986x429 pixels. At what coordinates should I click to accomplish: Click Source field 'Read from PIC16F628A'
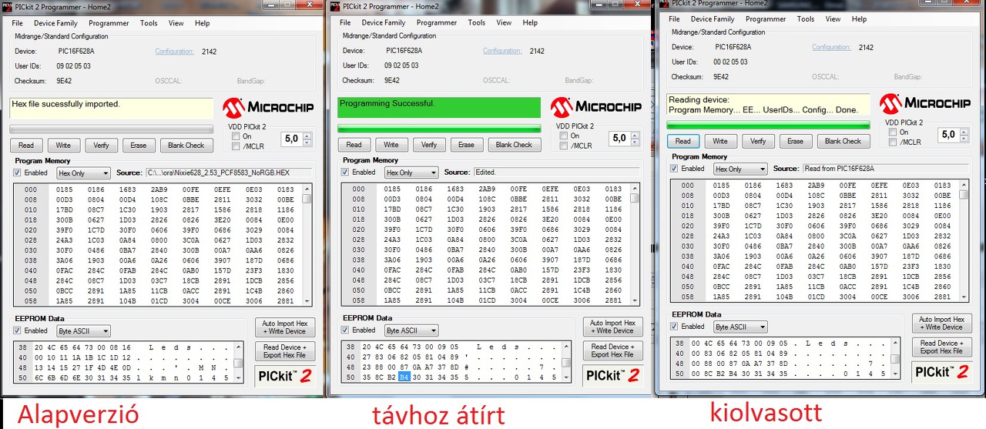[885, 169]
